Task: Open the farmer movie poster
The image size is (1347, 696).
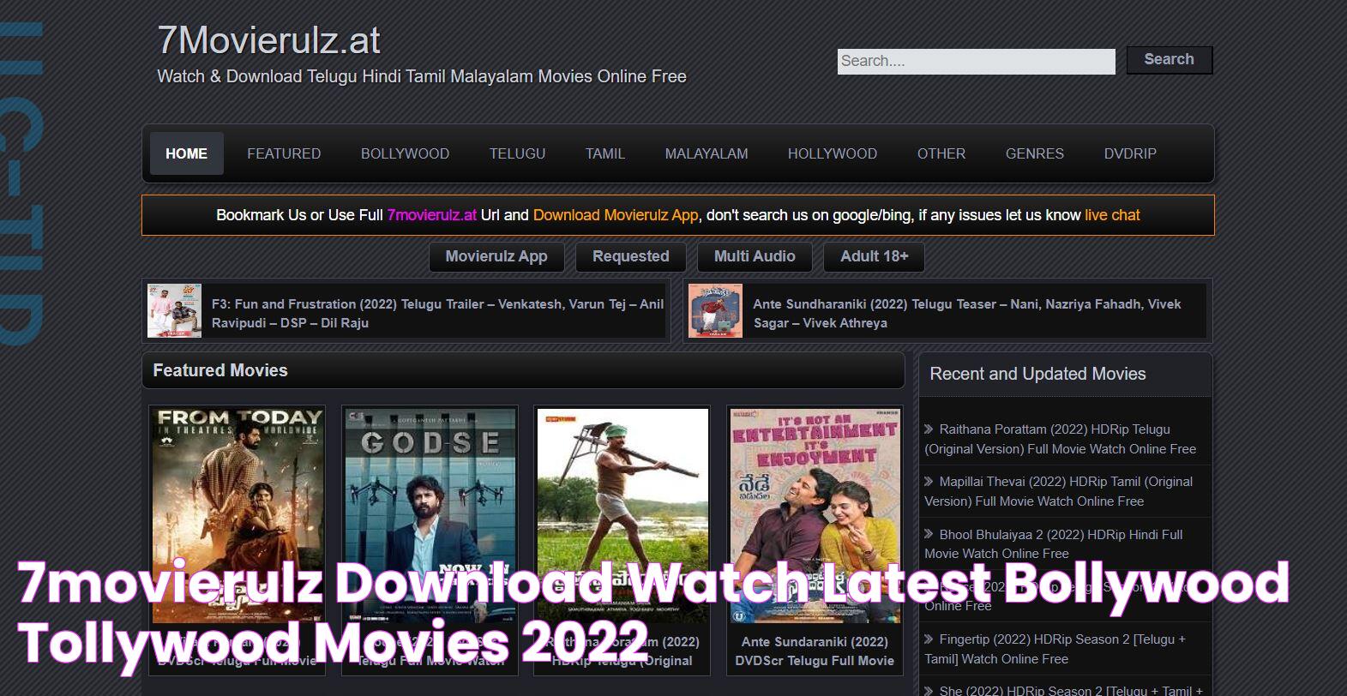Action: (622, 515)
